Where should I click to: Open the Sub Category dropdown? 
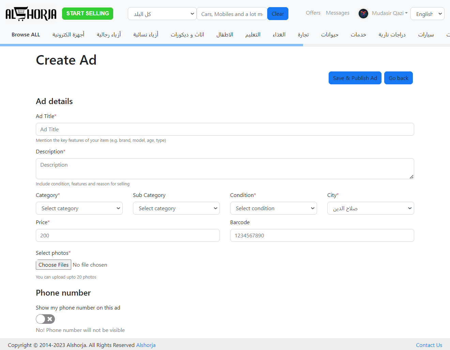[x=176, y=209]
